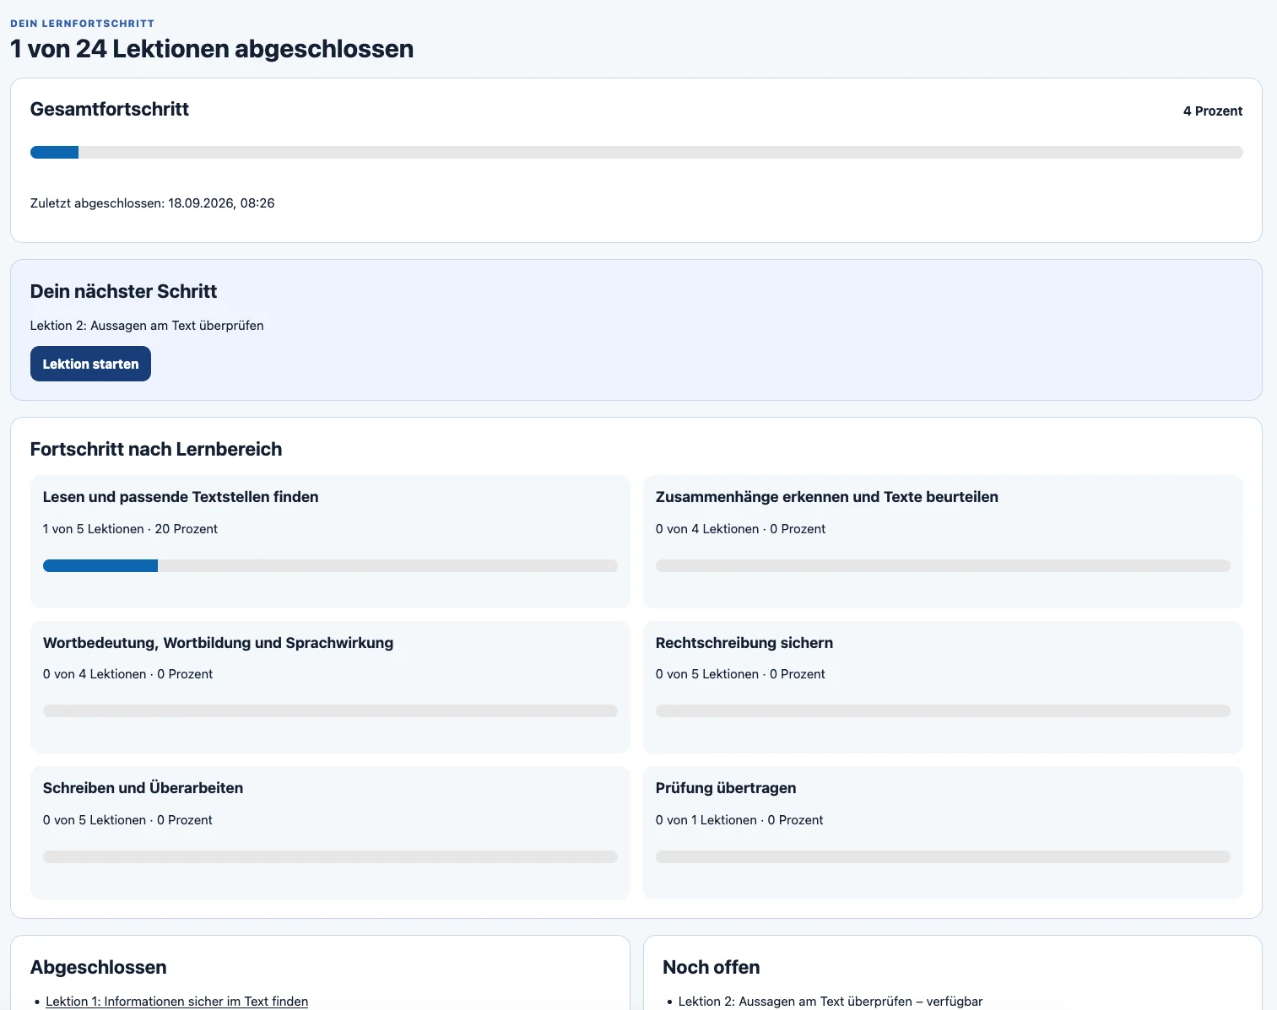Click the progress bar under Schreiben und Überarbeiten
The height and width of the screenshot is (1010, 1277).
coord(330,857)
